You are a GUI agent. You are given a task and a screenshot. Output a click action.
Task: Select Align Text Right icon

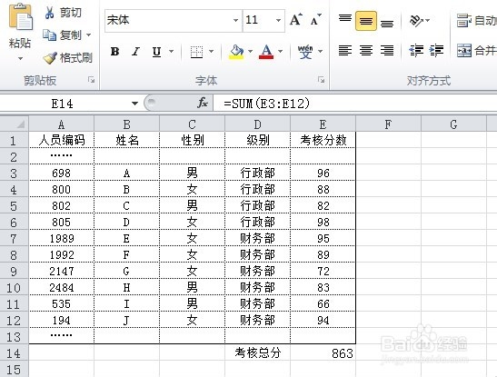point(387,50)
